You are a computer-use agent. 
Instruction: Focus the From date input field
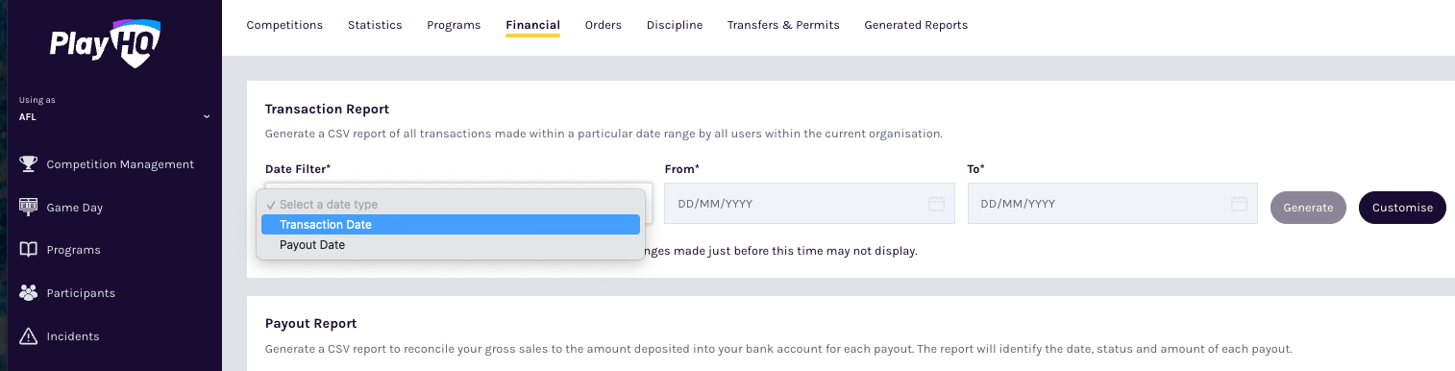pos(809,204)
